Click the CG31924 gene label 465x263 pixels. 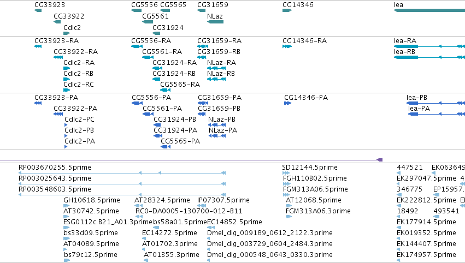[168, 27]
